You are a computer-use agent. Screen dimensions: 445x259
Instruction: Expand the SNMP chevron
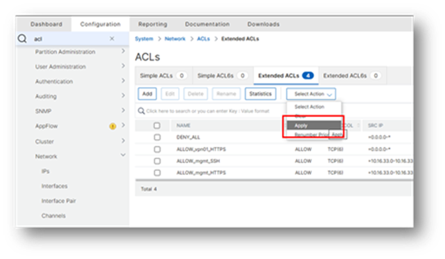123,110
